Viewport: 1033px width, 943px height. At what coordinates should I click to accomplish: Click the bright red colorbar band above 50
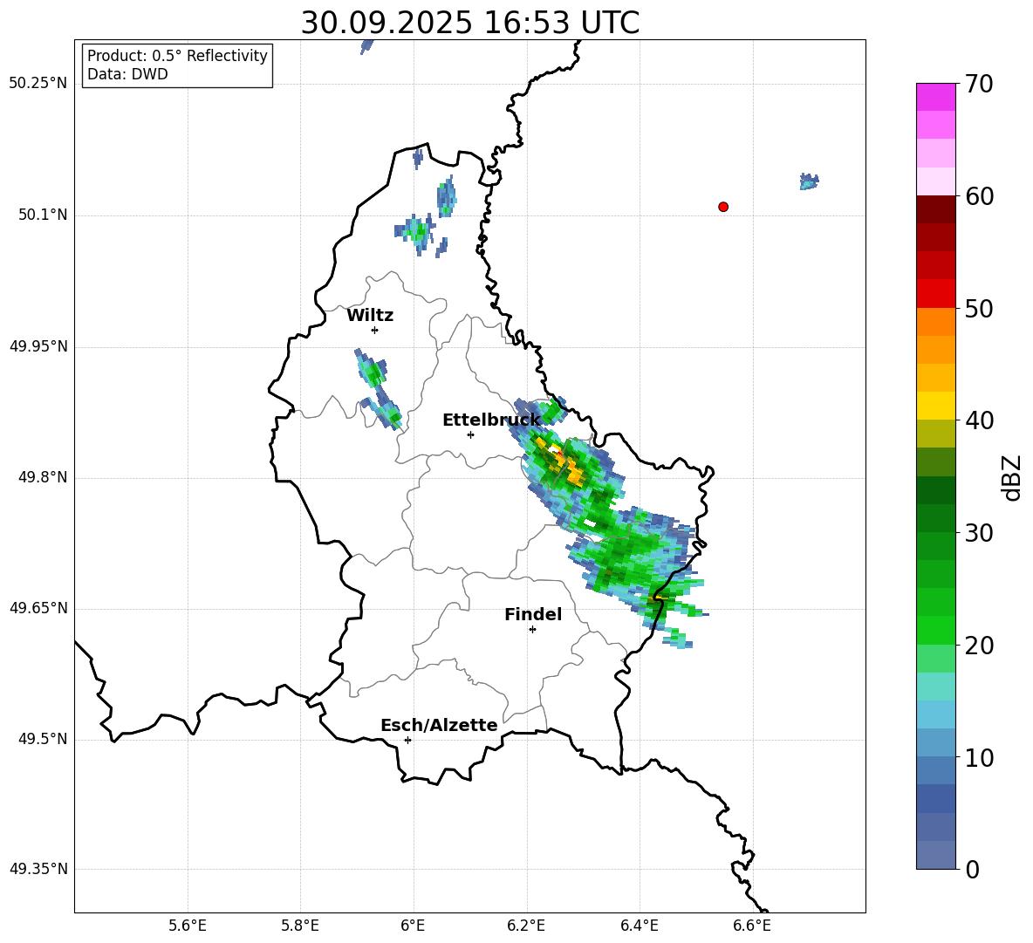(x=936, y=294)
